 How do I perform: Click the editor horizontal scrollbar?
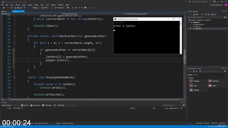[95, 99]
